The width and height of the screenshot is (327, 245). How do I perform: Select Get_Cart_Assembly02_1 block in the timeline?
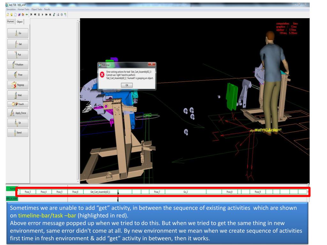100,192
